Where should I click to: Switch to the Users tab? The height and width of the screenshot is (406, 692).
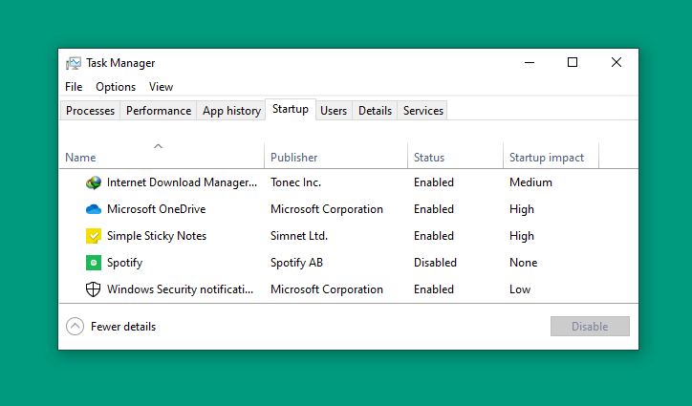(334, 110)
